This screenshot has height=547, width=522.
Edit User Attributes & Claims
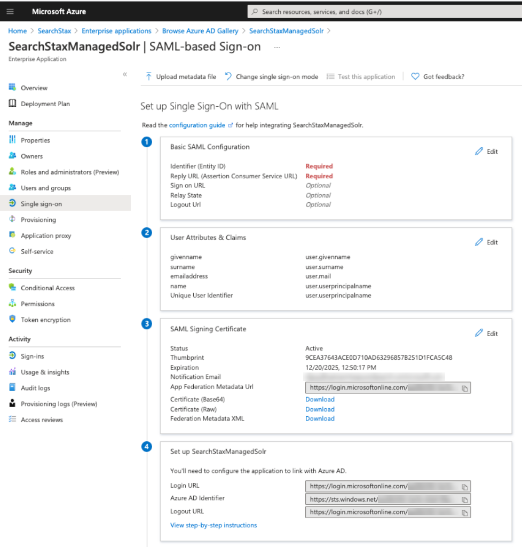(486, 242)
